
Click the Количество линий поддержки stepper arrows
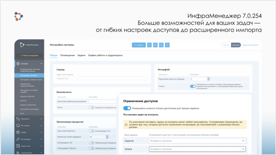(x=107, y=137)
